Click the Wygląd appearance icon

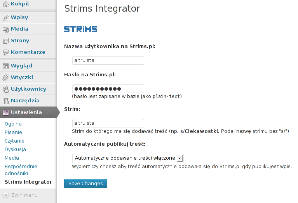(6, 66)
